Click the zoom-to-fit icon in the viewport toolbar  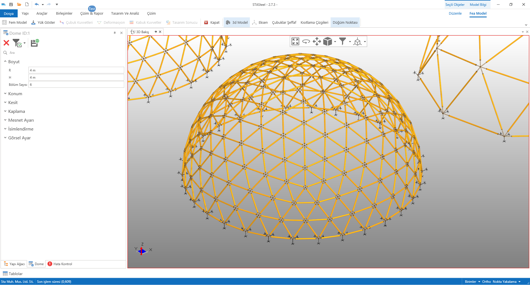pyautogui.click(x=295, y=42)
